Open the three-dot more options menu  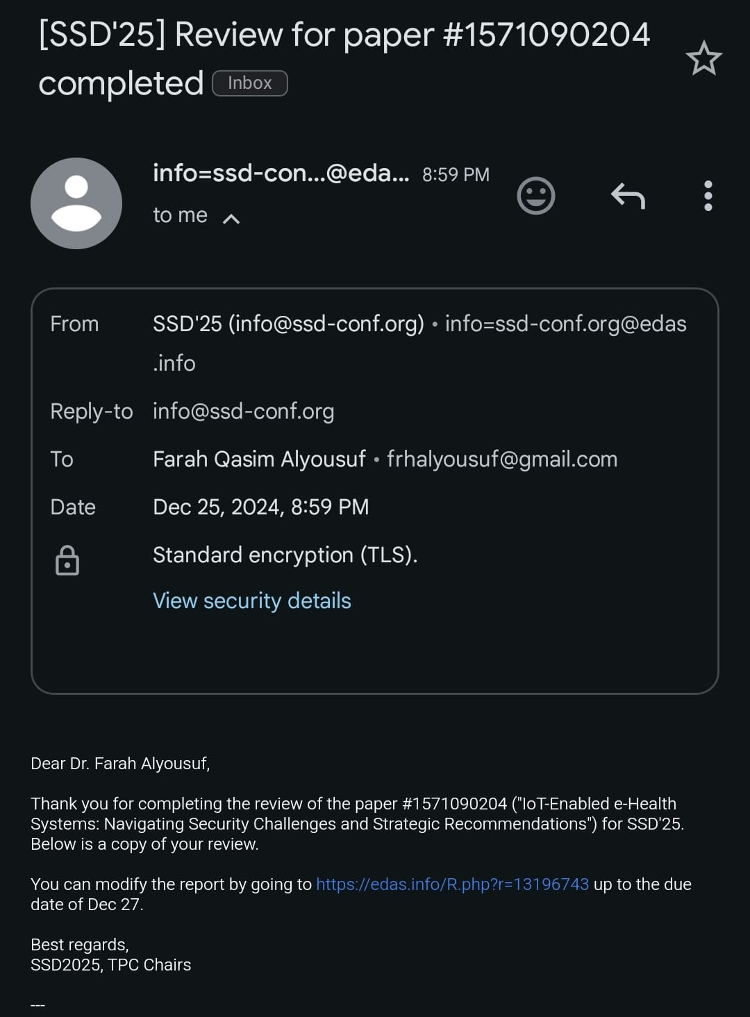tap(708, 196)
